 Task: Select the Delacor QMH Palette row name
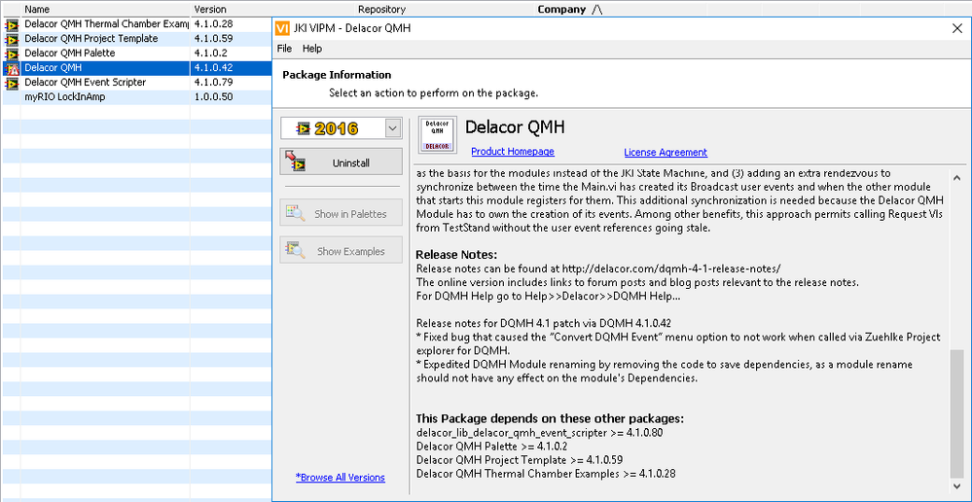(69, 54)
